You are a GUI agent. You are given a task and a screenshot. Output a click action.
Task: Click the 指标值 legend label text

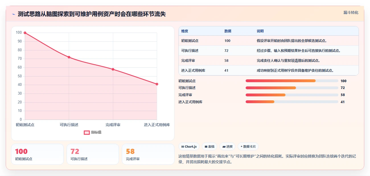(96, 132)
